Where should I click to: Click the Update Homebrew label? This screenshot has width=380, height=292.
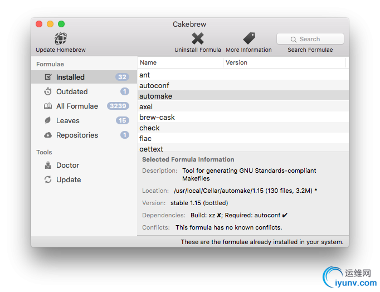pyautogui.click(x=61, y=50)
